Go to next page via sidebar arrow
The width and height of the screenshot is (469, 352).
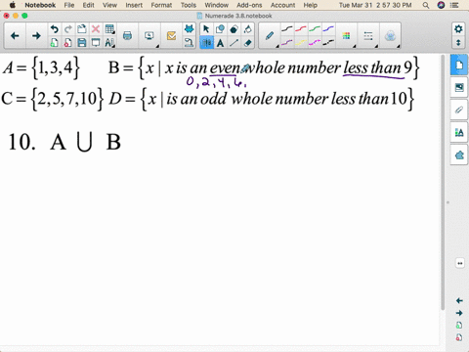[459, 313]
